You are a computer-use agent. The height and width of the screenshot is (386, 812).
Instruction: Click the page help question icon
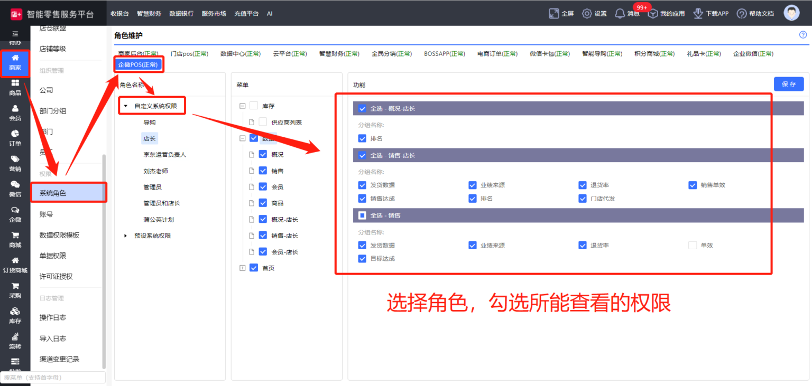tap(803, 35)
